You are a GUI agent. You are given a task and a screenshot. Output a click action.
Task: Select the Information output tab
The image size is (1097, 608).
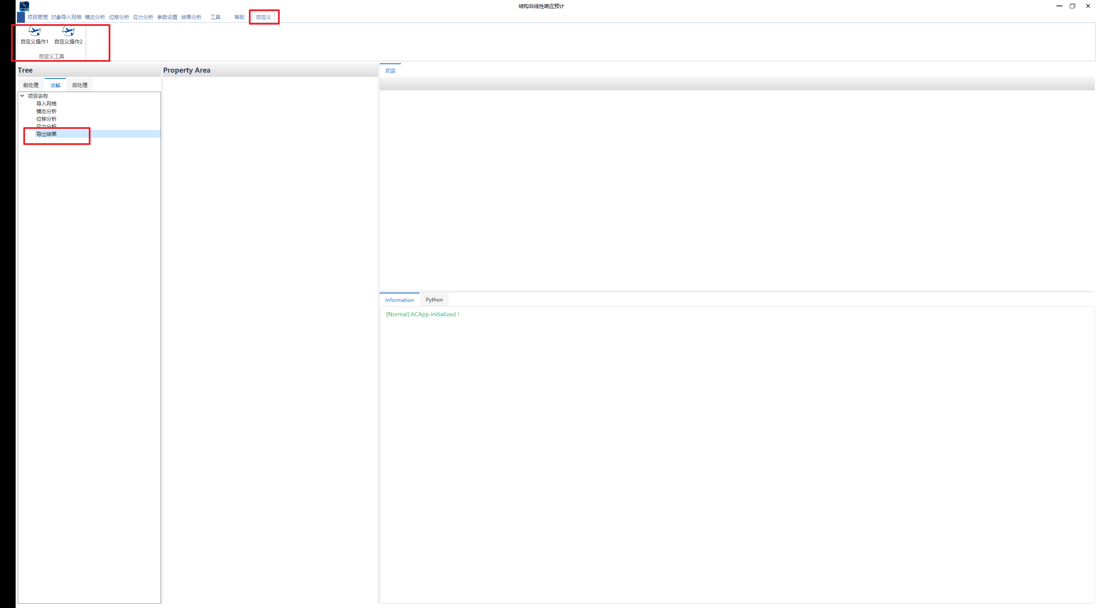point(399,300)
